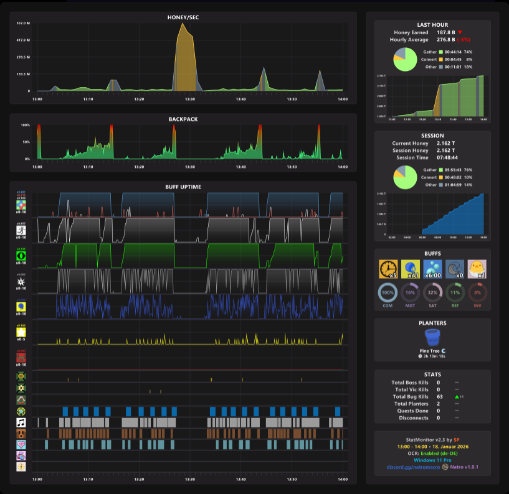Click the red-blue clover boost icon in Buff Uptime
The width and height of the screenshot is (509, 494).
click(21, 205)
